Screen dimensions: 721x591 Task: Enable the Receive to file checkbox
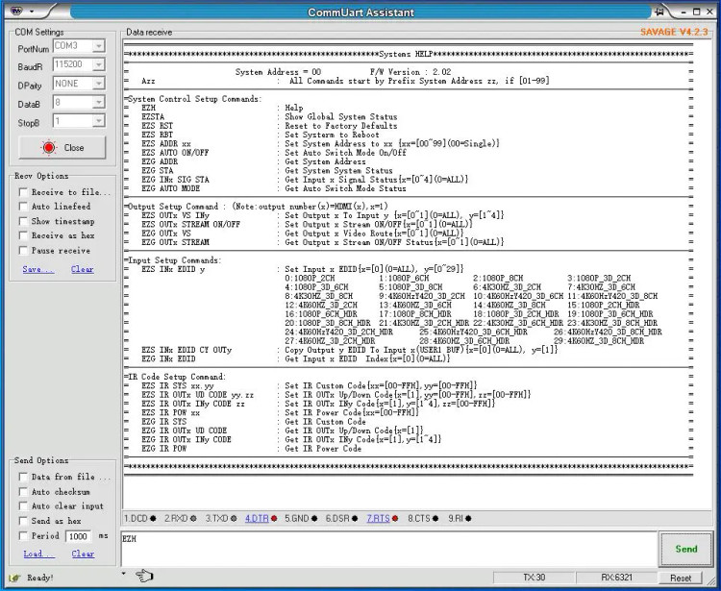pyautogui.click(x=23, y=192)
